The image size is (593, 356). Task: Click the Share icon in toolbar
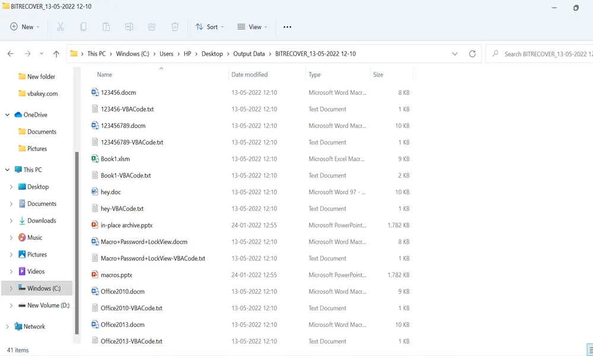point(152,27)
